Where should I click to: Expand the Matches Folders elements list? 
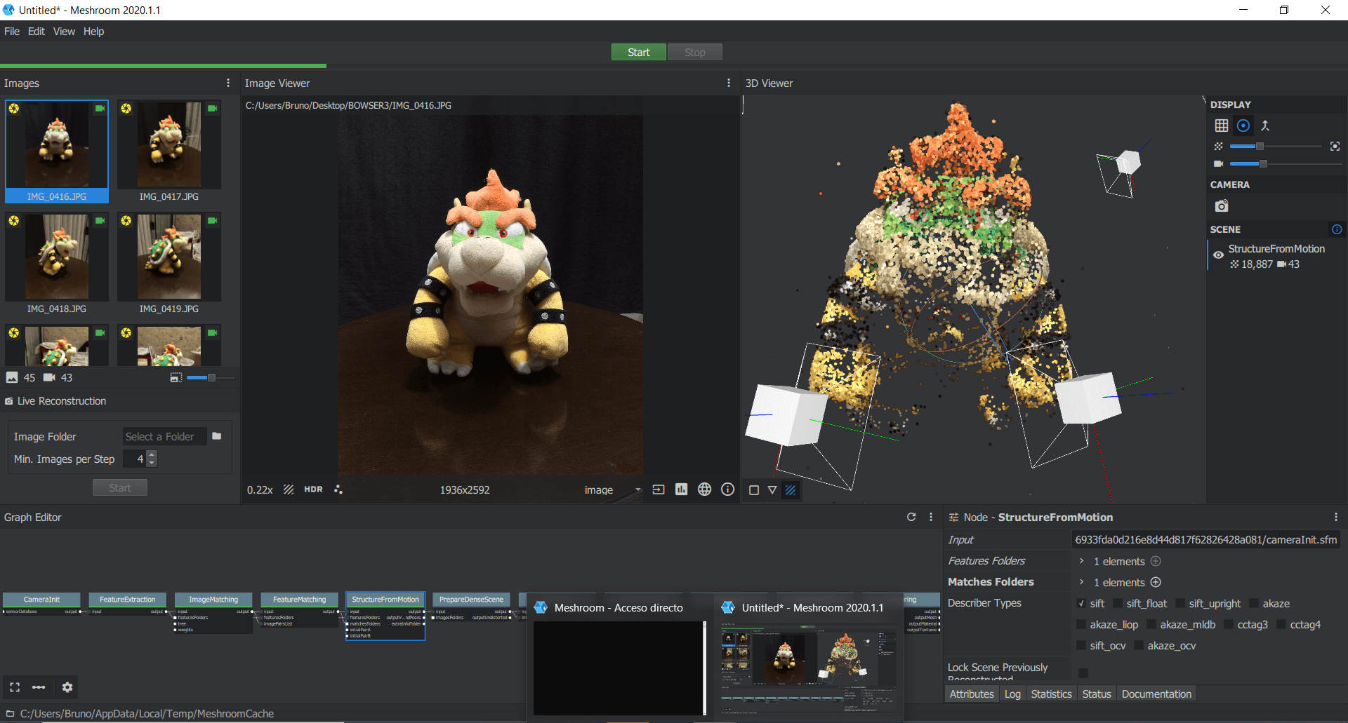(1082, 582)
